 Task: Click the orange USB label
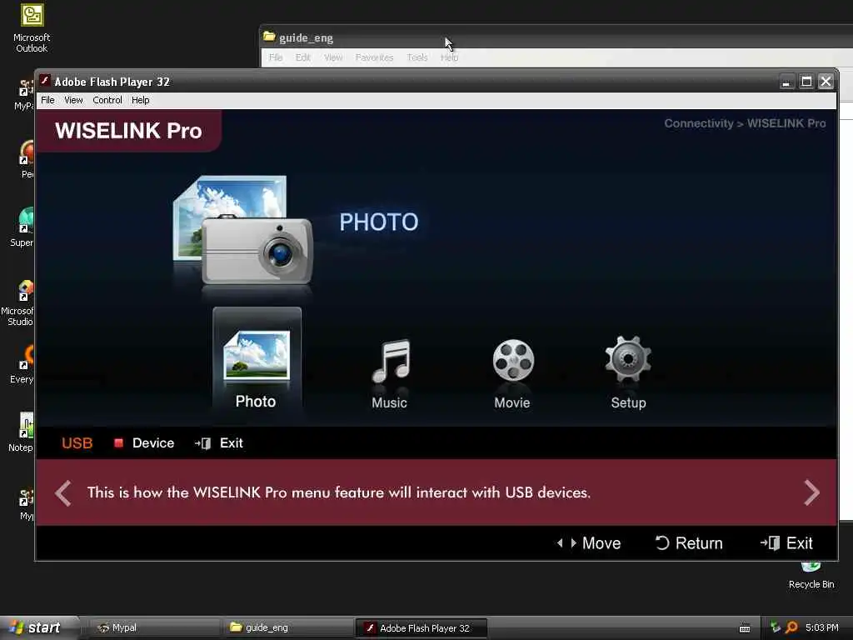(x=77, y=443)
